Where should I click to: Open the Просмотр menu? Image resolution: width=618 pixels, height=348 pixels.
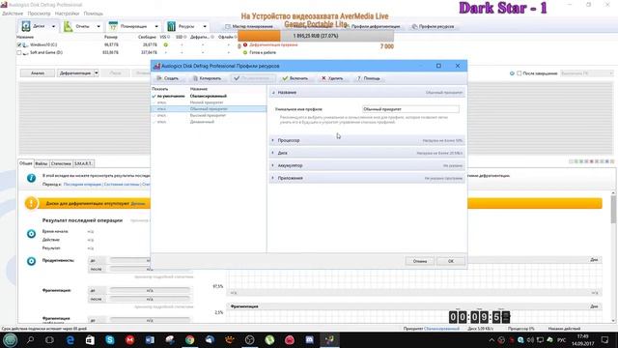(39, 14)
